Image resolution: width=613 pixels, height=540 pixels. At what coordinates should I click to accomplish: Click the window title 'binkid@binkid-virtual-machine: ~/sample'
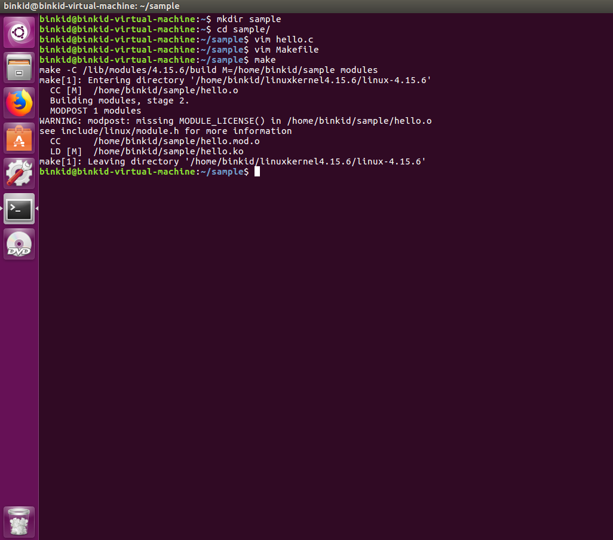coord(91,6)
